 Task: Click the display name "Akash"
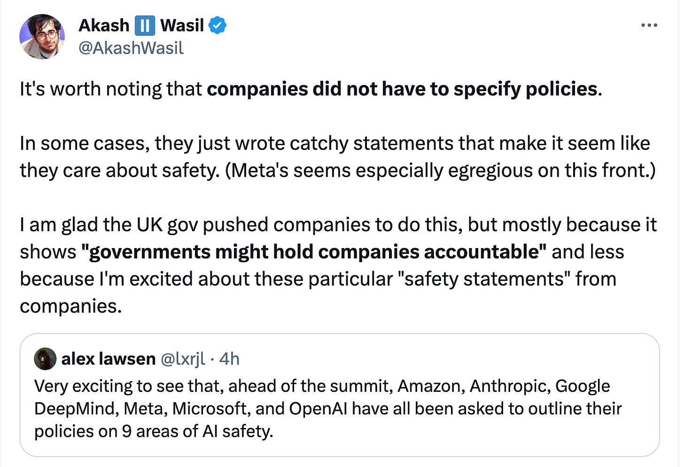[104, 25]
